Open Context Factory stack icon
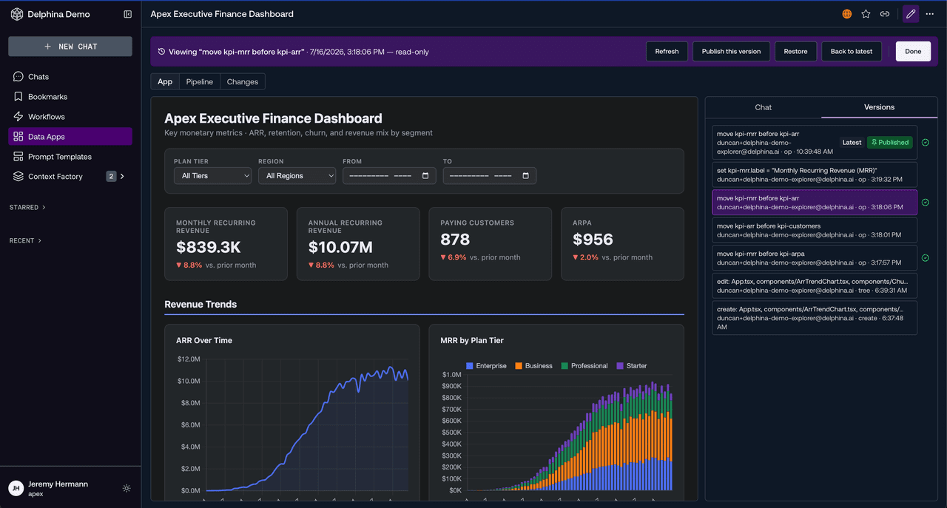The image size is (947, 508). point(18,176)
